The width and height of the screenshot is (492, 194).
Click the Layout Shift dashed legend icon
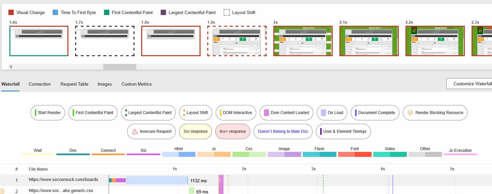226,12
